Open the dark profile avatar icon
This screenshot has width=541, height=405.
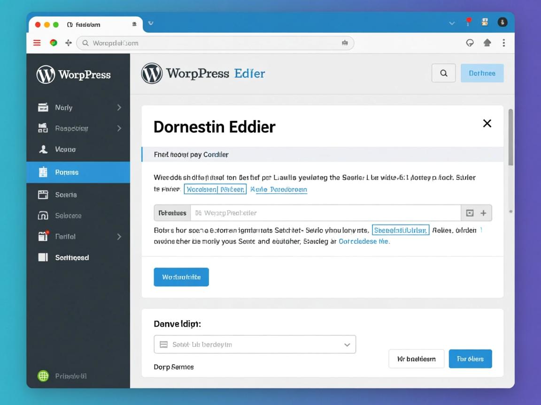502,22
